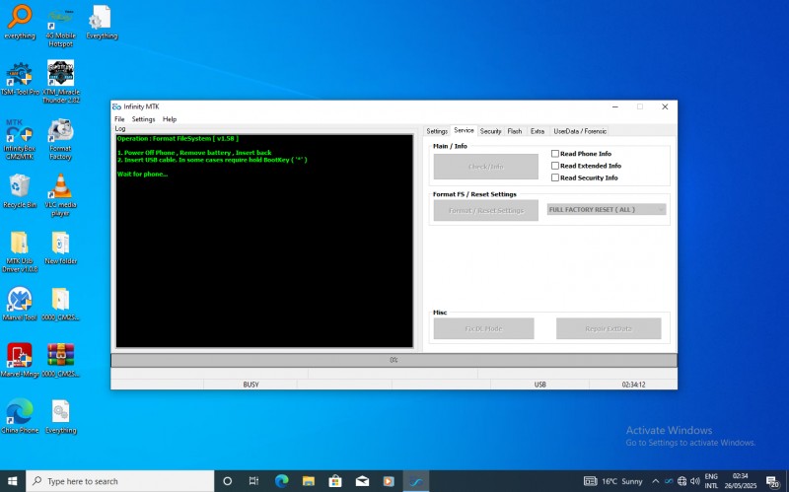Open the 0000_CM25 WinRAR archive
This screenshot has height=492, width=789.
61,360
